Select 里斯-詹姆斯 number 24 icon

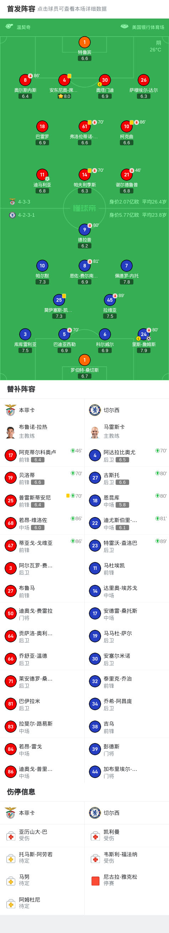coord(144,334)
